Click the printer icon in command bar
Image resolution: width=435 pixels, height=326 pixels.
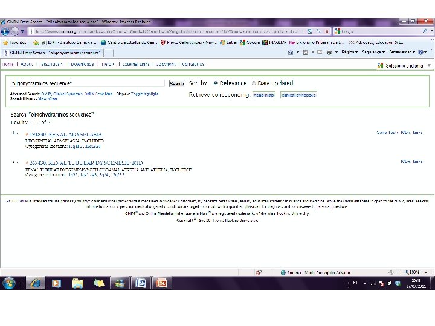[329, 52]
